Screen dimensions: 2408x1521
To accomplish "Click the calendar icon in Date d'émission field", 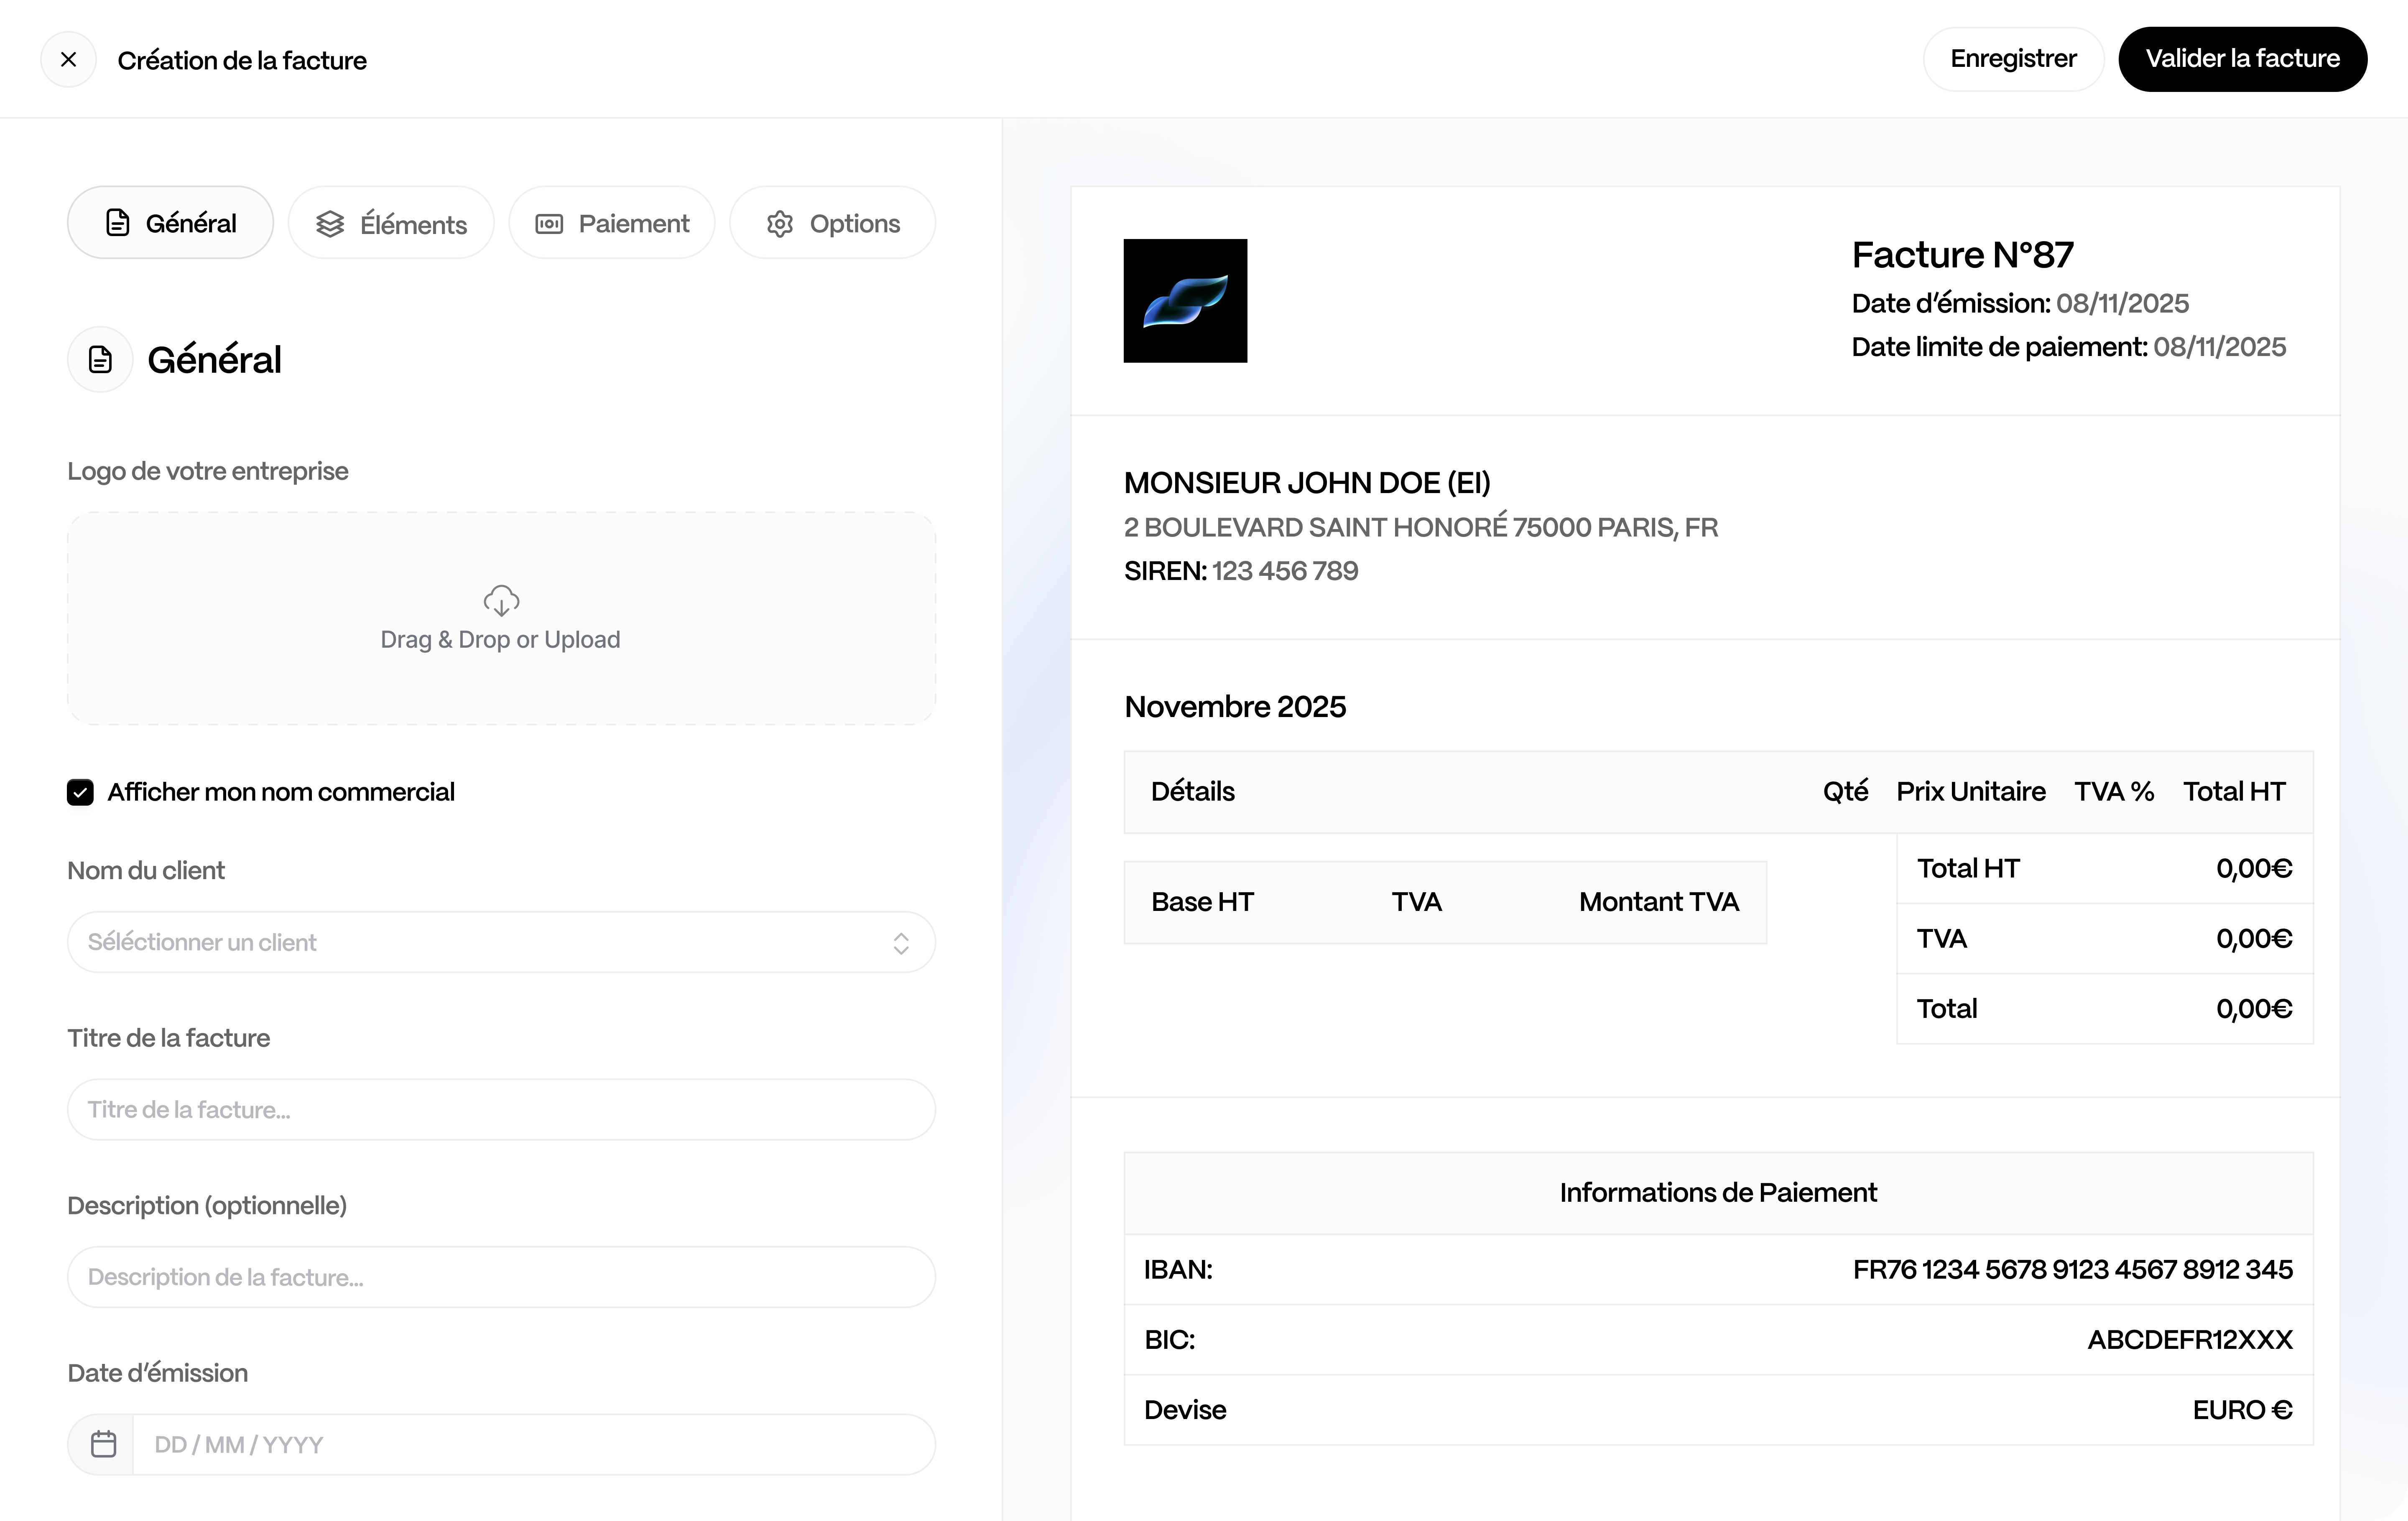I will (x=103, y=1444).
